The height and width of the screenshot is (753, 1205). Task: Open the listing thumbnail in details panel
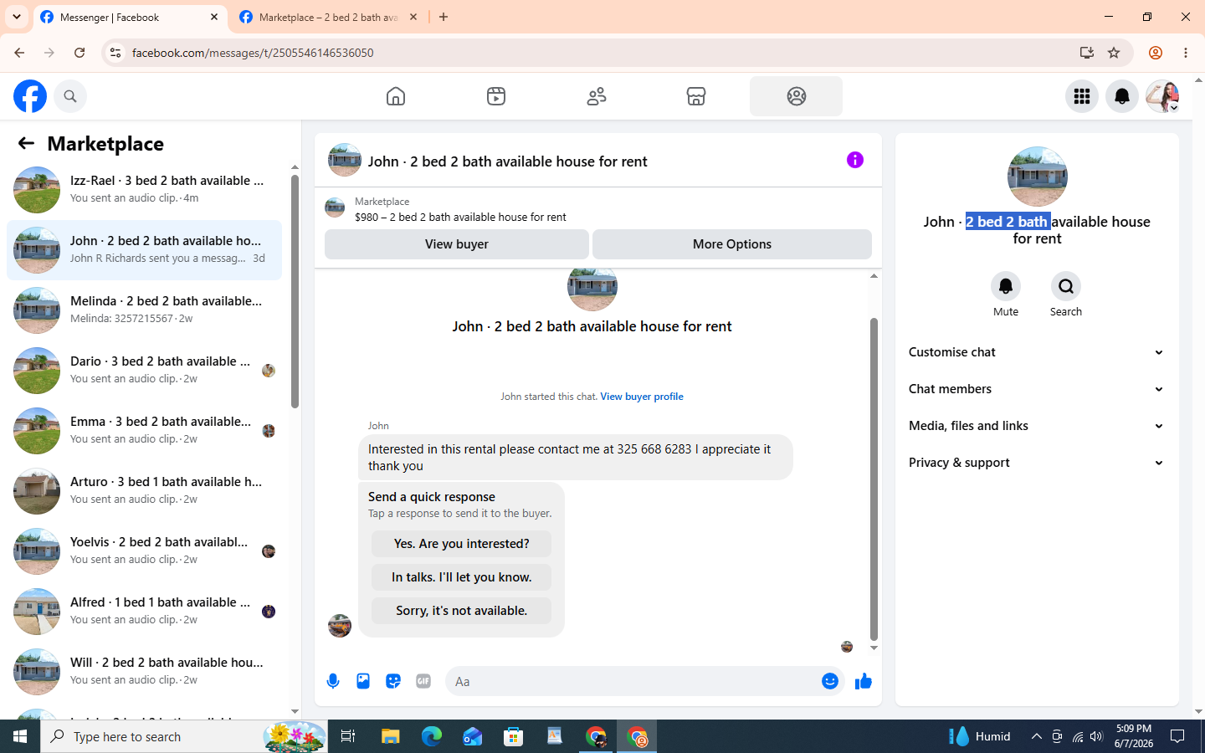pyautogui.click(x=1038, y=177)
